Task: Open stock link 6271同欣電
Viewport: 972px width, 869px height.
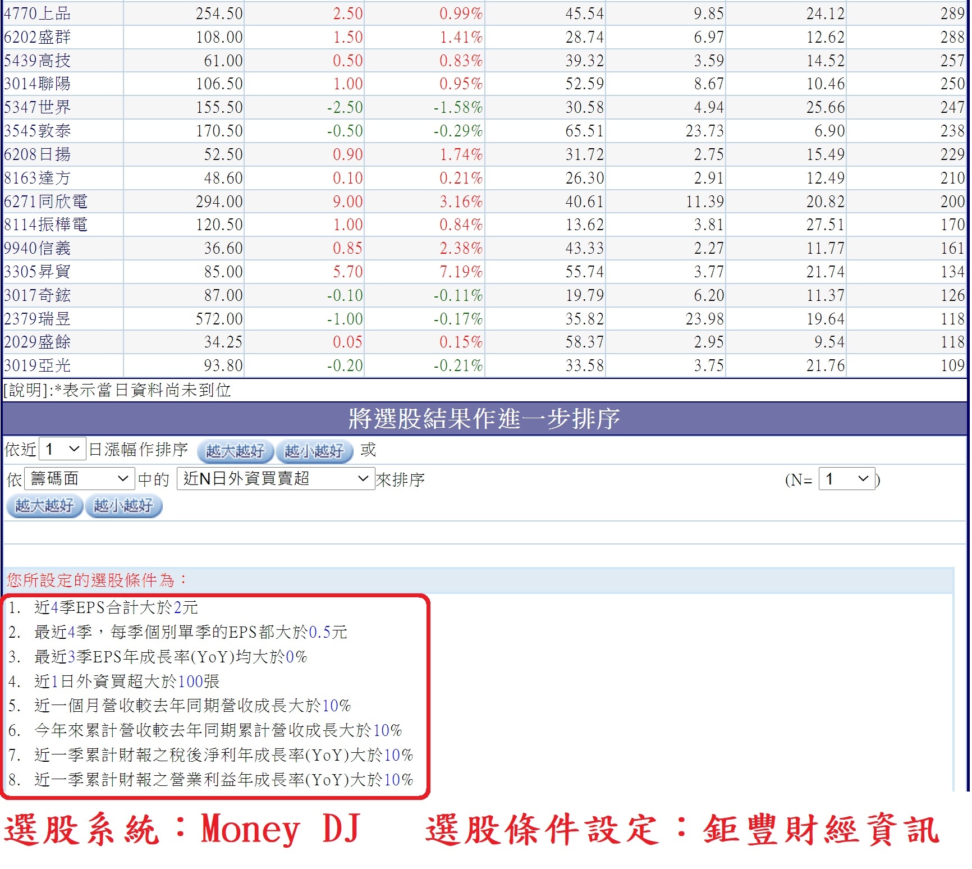Action: coord(46,202)
